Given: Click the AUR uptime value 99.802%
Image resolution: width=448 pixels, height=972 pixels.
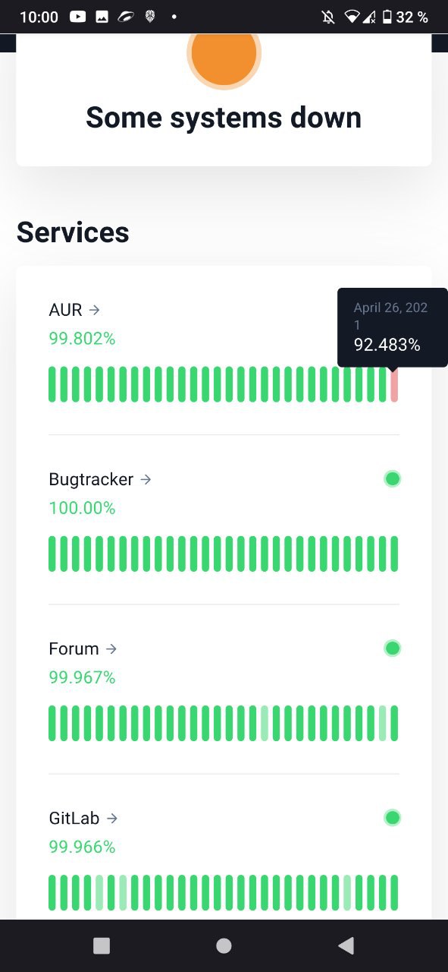Looking at the screenshot, I should 82,339.
